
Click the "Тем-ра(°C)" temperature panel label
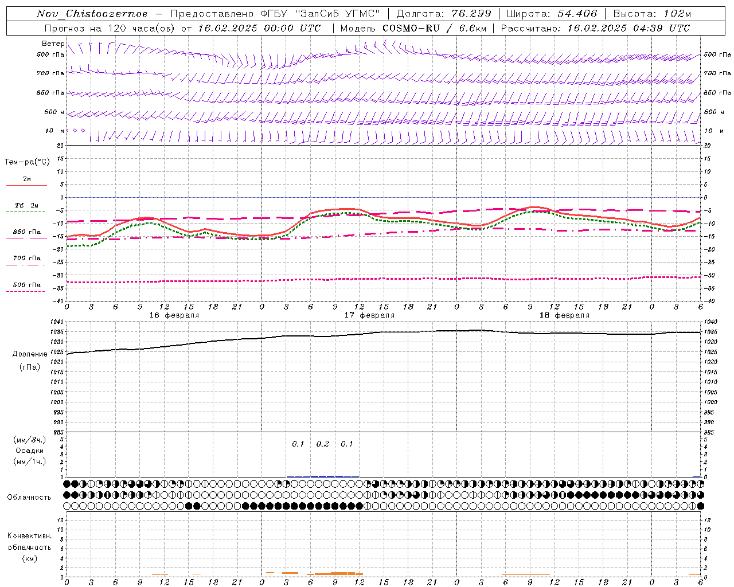pyautogui.click(x=27, y=162)
